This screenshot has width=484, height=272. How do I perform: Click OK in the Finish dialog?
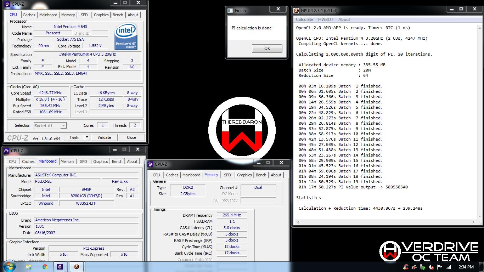tap(267, 49)
